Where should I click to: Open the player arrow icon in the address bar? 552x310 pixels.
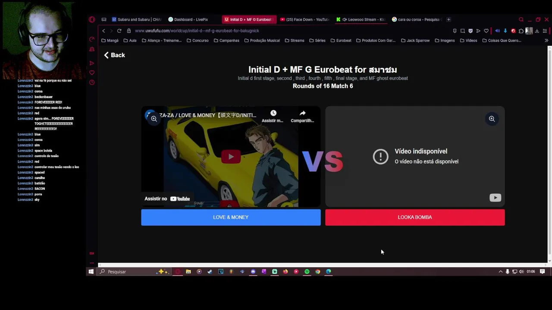point(478,31)
